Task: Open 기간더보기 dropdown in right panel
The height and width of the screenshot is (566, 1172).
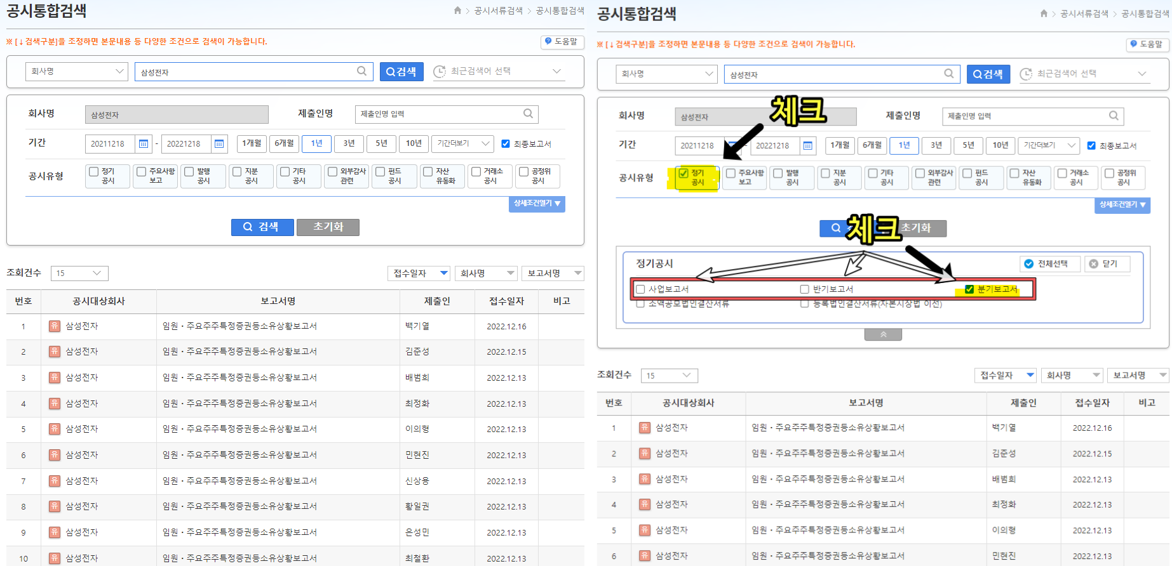Action: click(x=1049, y=145)
